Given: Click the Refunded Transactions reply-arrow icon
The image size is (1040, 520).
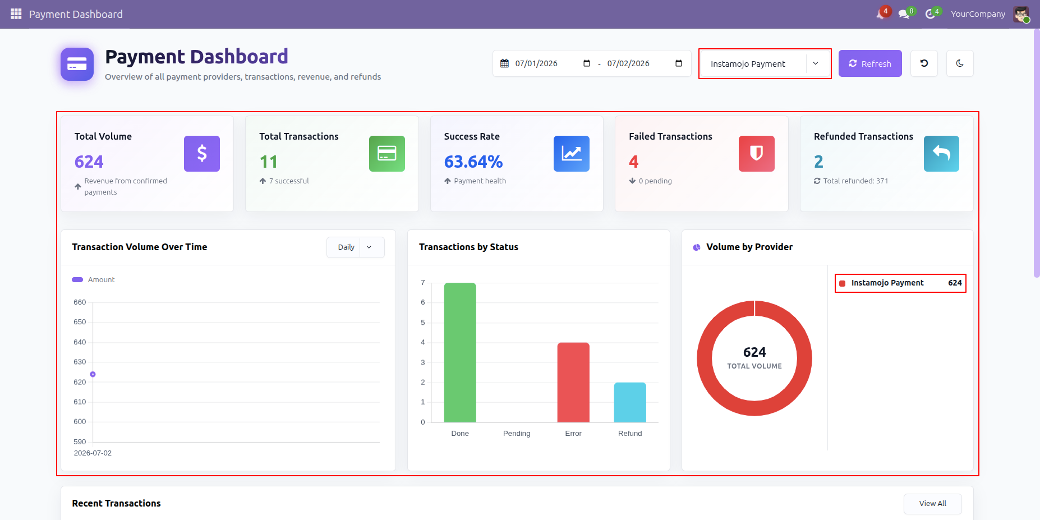Looking at the screenshot, I should click(941, 154).
